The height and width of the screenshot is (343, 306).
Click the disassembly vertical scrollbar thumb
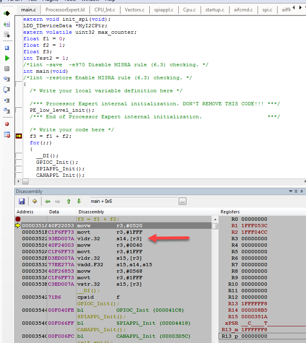click(x=215, y=226)
